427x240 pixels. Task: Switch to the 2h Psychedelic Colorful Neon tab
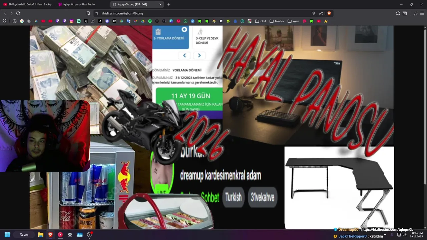[x=27, y=4]
